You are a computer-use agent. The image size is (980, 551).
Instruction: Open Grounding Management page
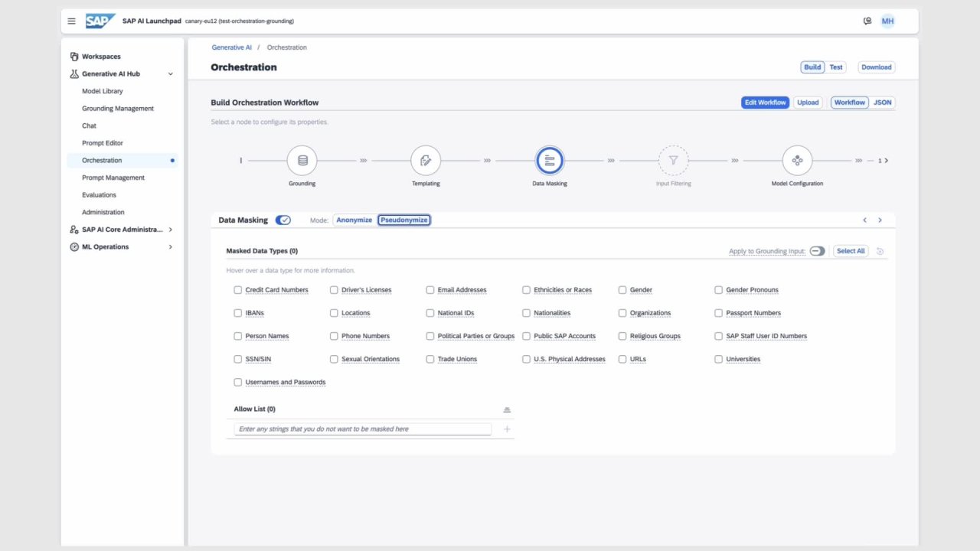click(x=118, y=109)
